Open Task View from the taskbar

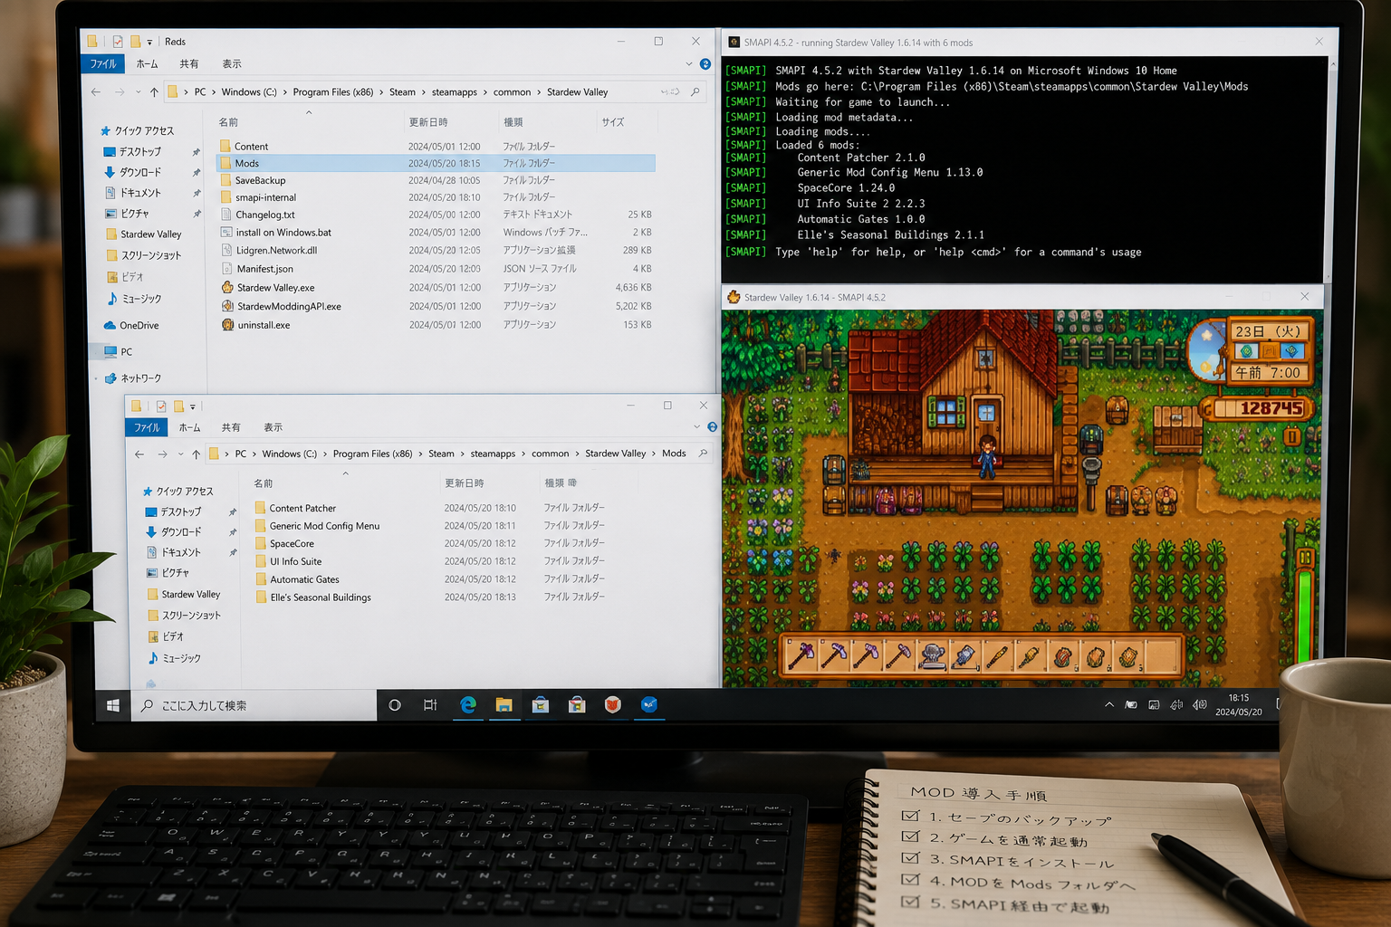[430, 705]
